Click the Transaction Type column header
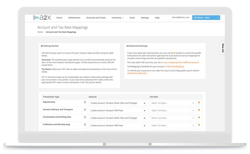This screenshot has height=154, width=250. pyautogui.click(x=51, y=97)
